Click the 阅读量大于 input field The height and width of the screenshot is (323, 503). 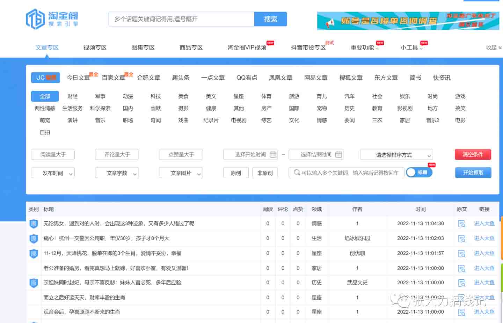point(53,155)
